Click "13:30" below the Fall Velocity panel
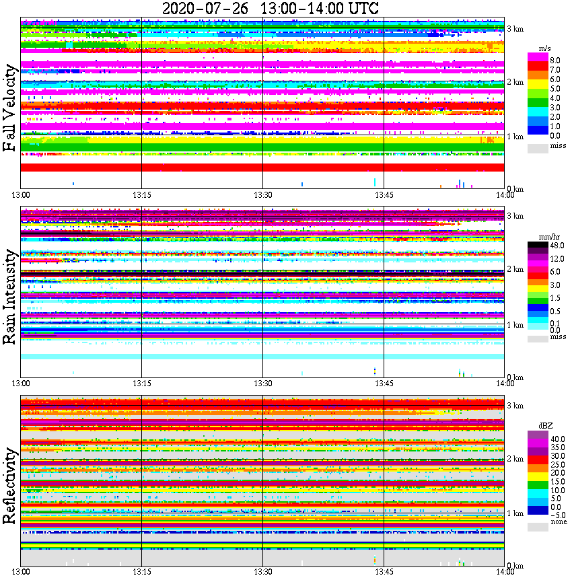Screen dimensions: 572x584 262,195
